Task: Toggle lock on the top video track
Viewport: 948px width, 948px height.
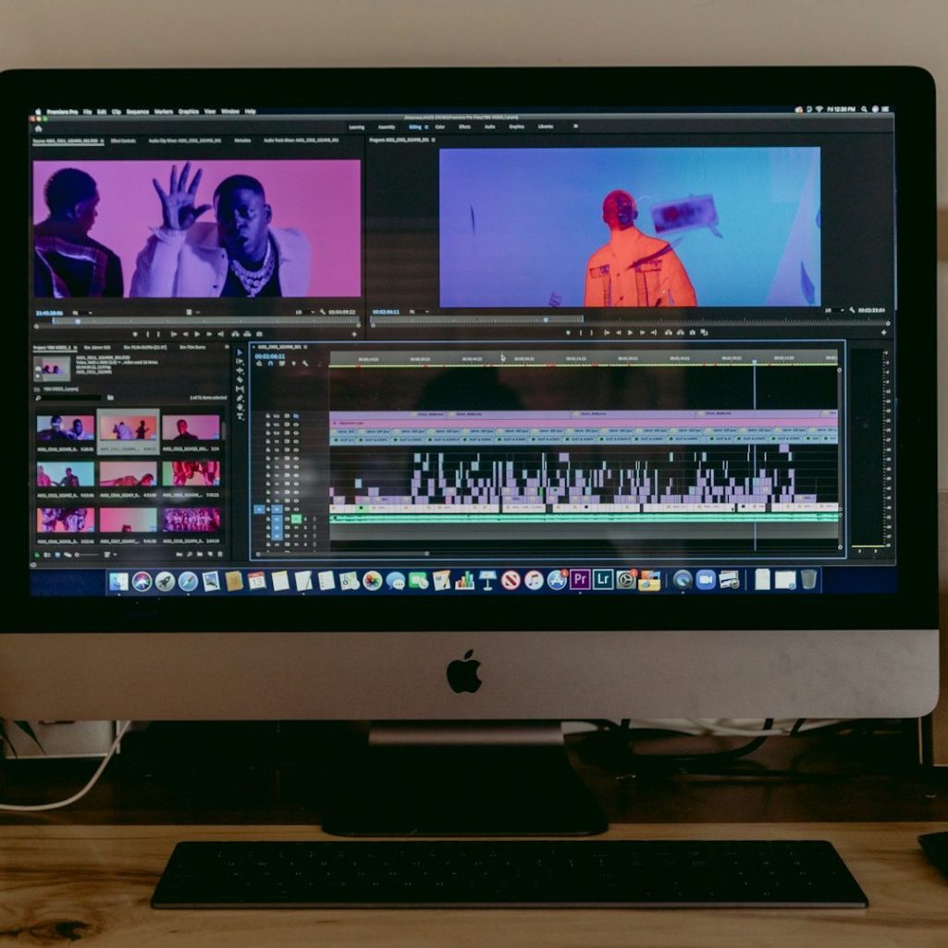Action: click(268, 416)
